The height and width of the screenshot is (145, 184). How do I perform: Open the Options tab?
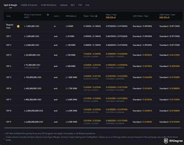point(64,5)
